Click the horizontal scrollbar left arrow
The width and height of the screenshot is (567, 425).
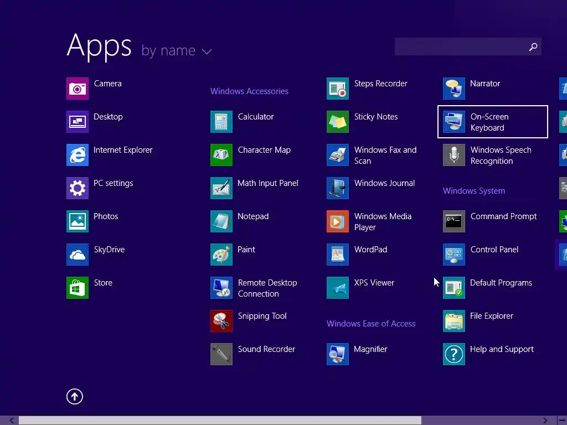pyautogui.click(x=12, y=421)
